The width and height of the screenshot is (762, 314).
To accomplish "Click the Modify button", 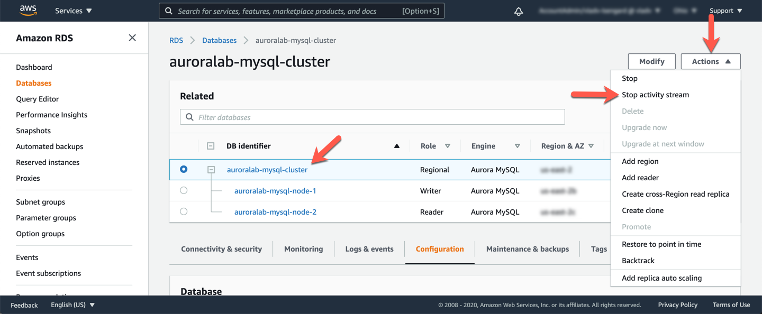I will (x=651, y=61).
